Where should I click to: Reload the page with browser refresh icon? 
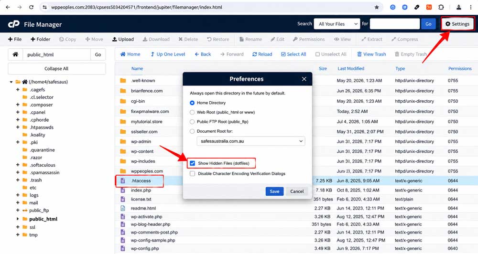(x=32, y=7)
